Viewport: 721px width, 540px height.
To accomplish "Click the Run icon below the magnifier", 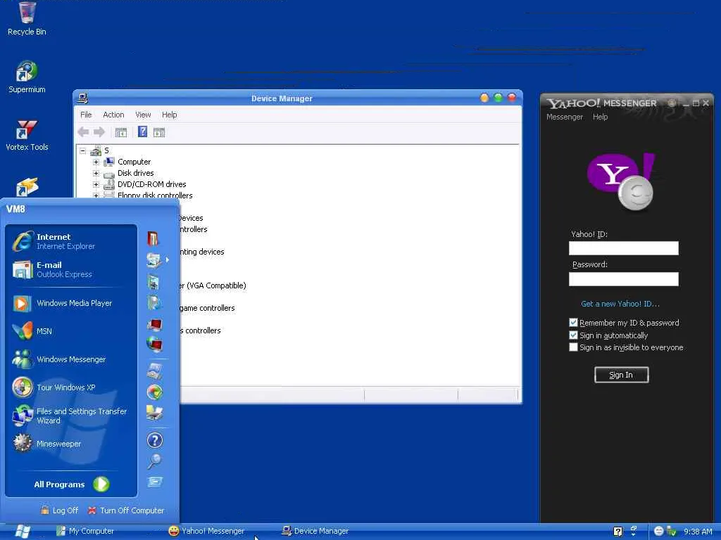I will (x=154, y=482).
